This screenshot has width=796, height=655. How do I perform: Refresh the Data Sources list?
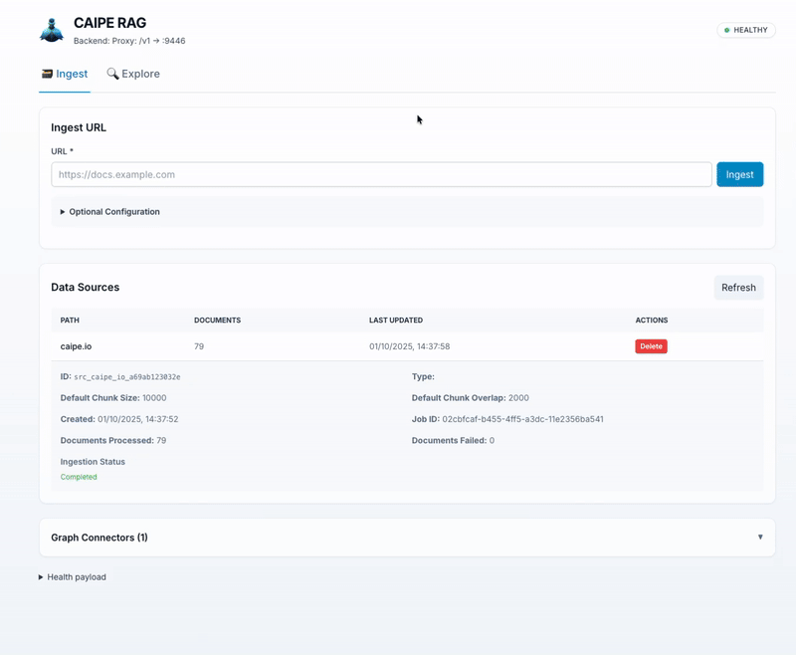738,288
